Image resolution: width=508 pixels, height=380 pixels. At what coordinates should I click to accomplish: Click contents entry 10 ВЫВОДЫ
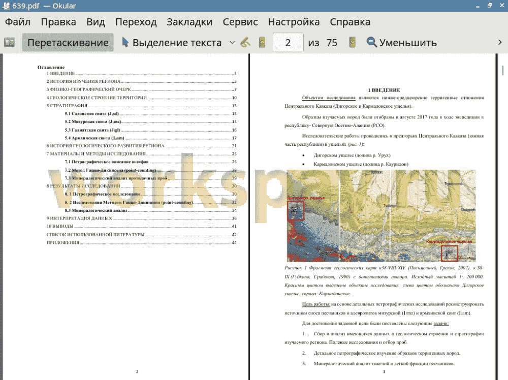click(x=141, y=226)
